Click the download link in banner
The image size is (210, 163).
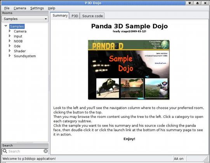(161, 63)
